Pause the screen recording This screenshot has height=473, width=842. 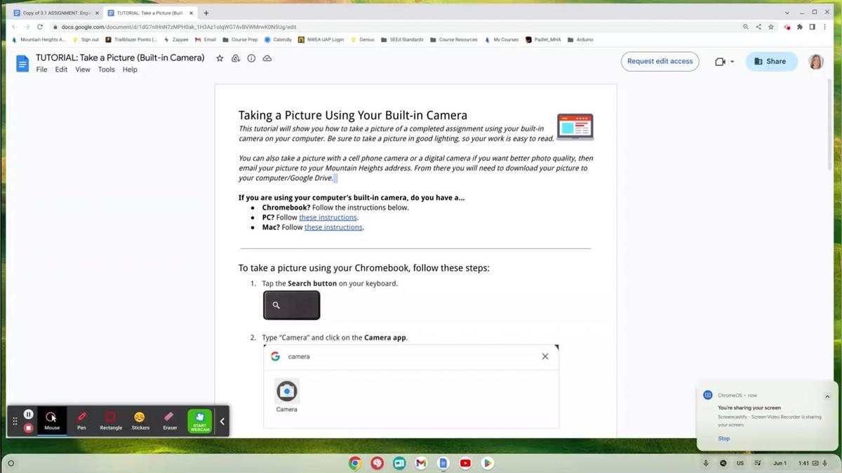28,414
